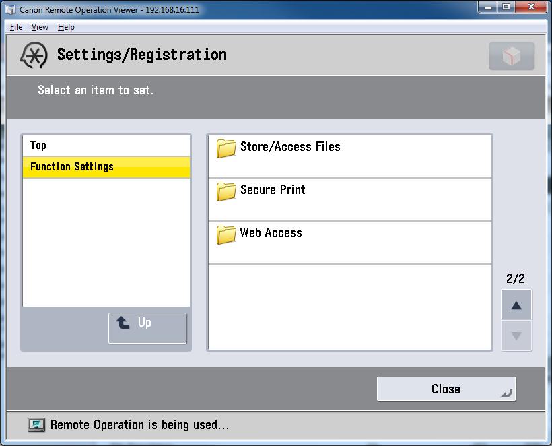Open the Store/Access Files folder icon
This screenshot has width=552, height=446.
[226, 148]
